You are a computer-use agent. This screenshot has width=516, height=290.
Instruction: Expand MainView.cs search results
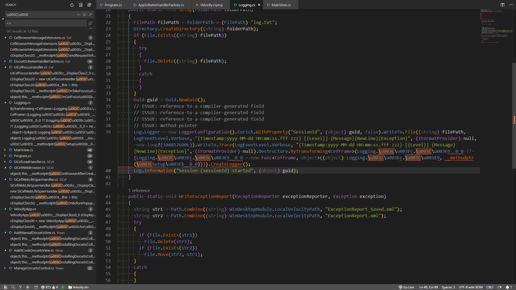[x=5, y=150]
